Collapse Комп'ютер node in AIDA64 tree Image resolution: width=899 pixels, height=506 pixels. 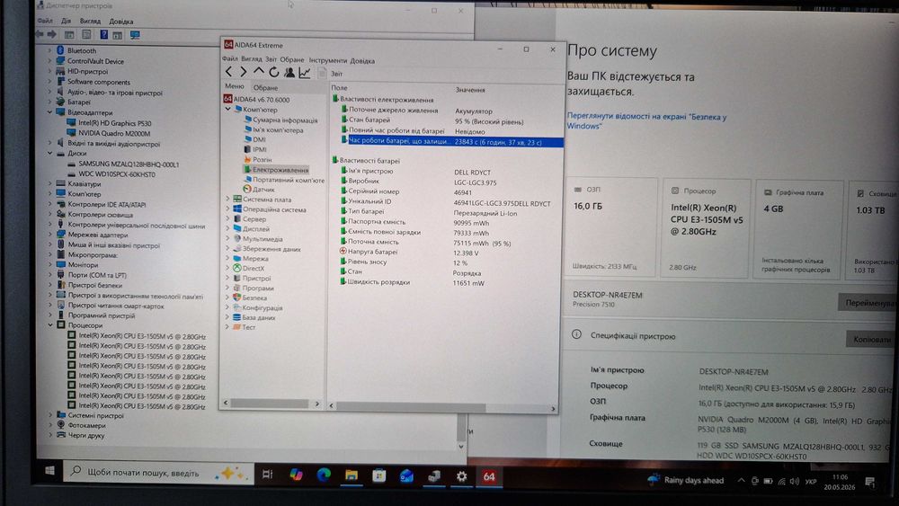click(228, 109)
